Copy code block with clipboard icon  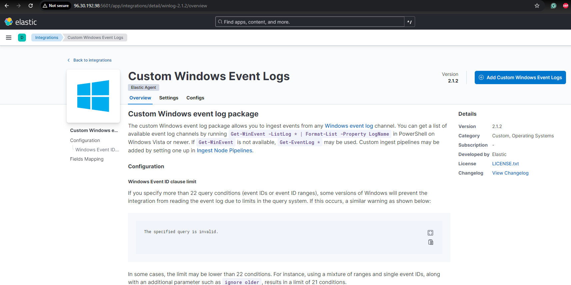(x=430, y=242)
